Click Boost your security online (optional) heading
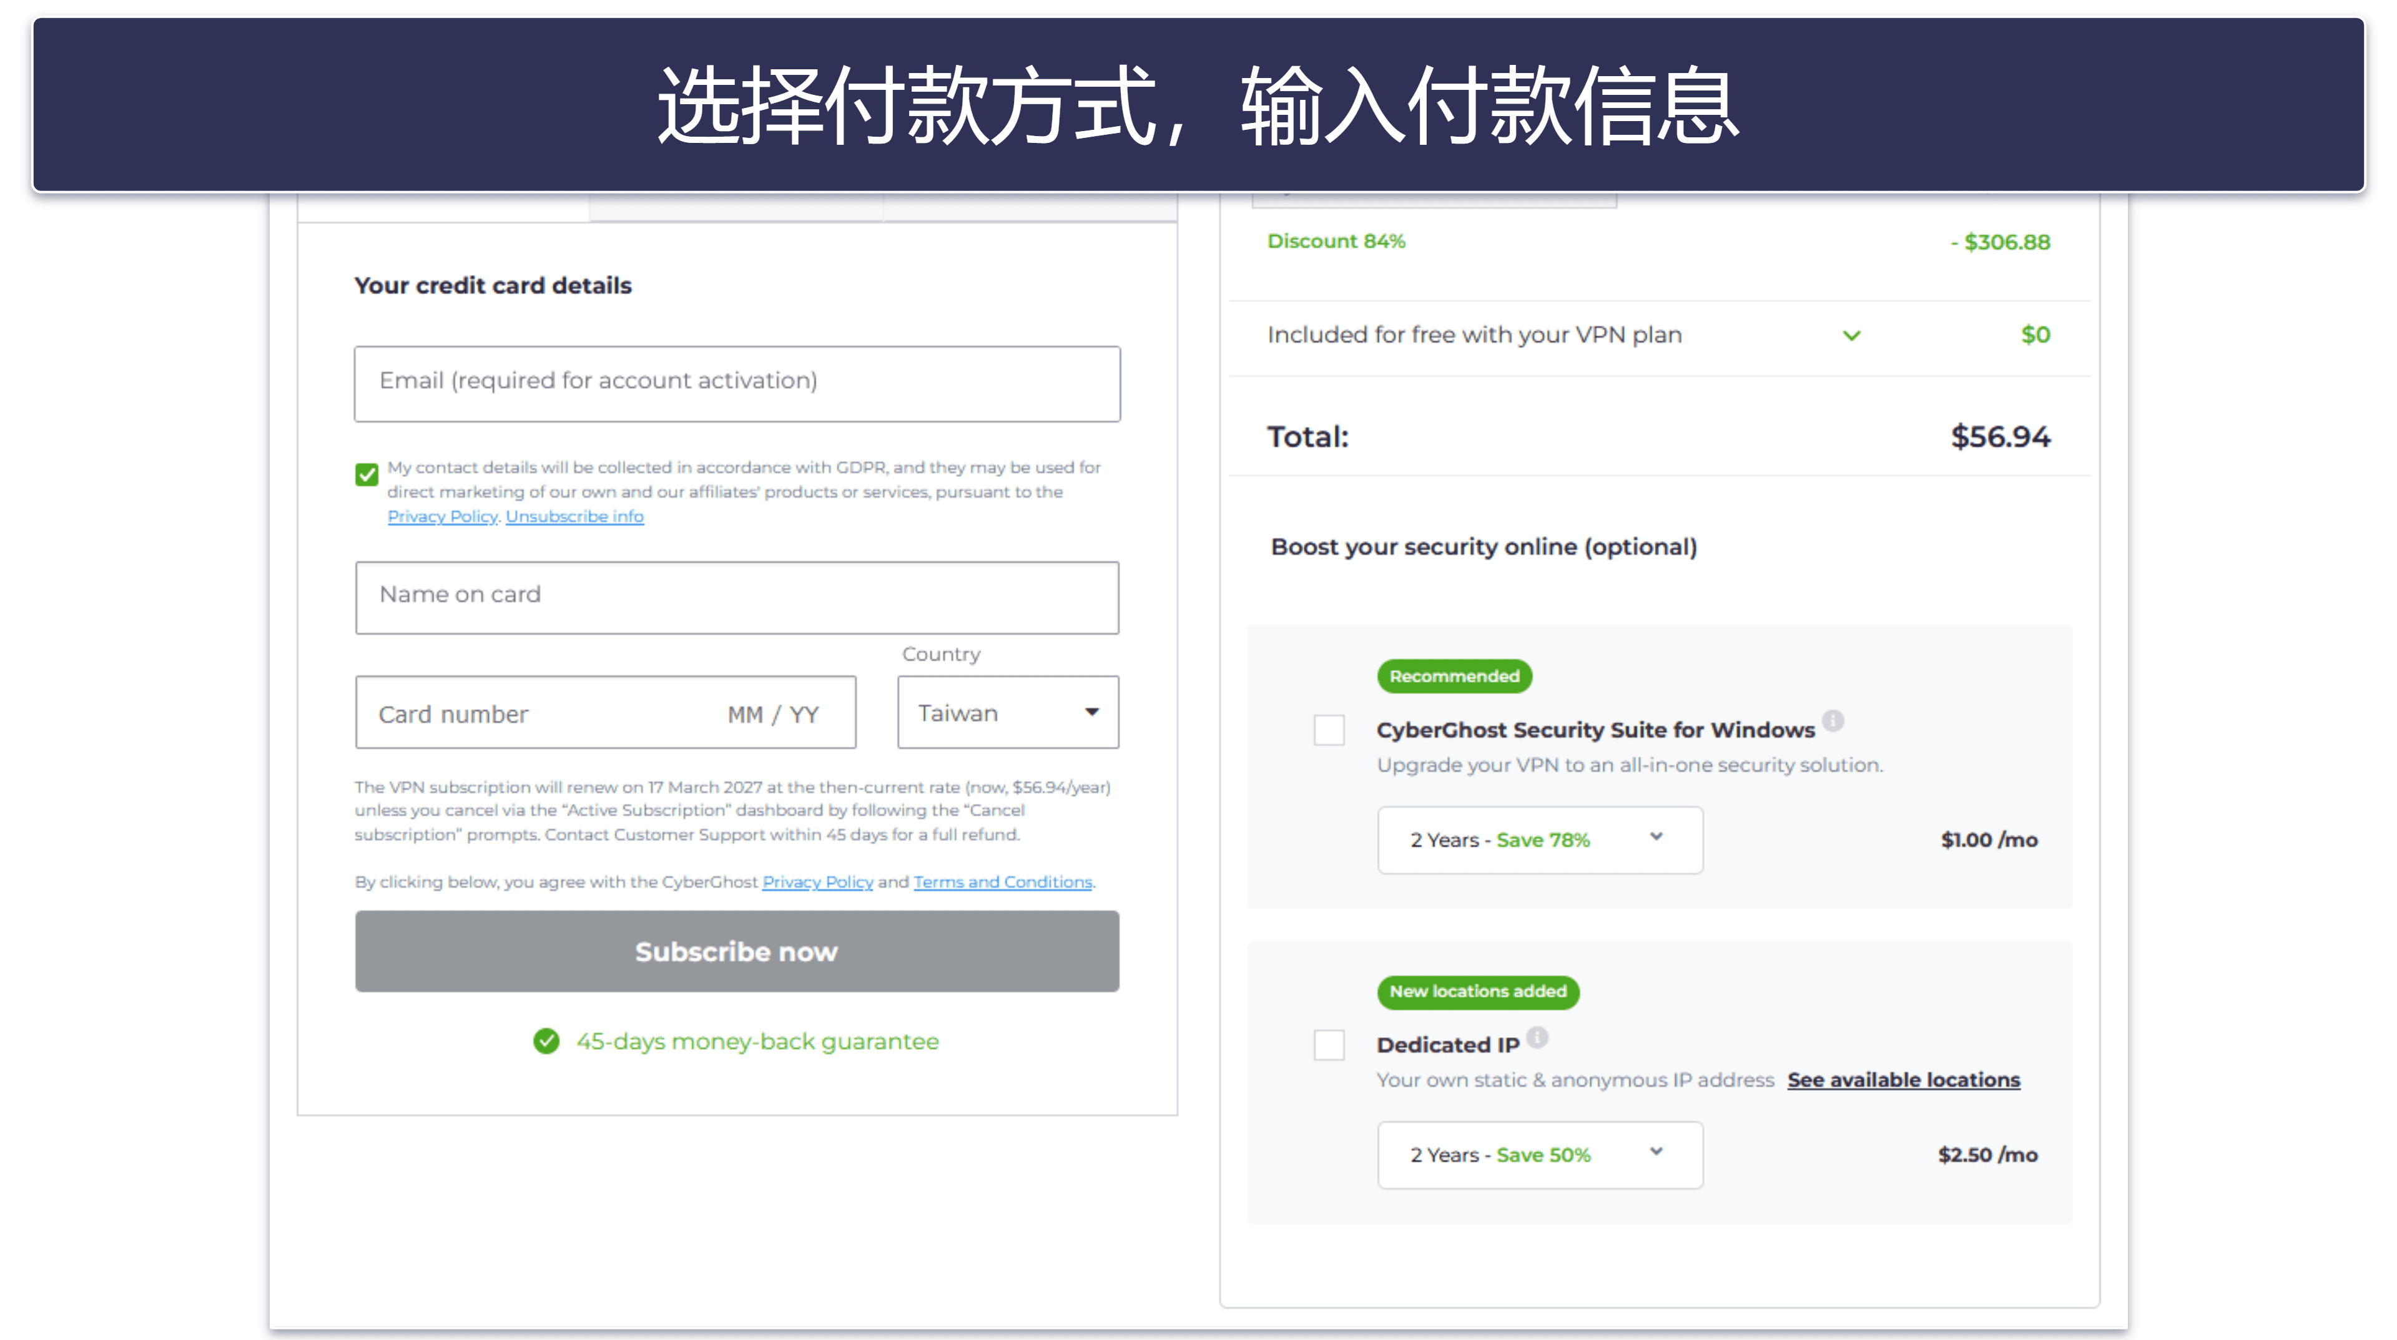The image size is (2397, 1340). coord(1484,547)
